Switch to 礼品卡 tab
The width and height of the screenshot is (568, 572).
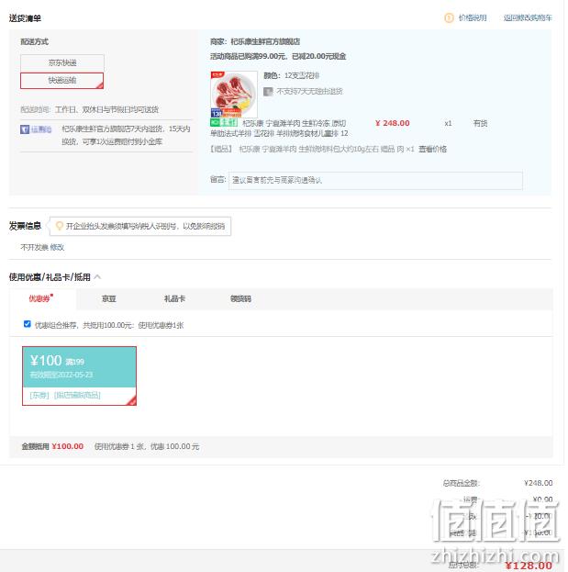click(x=174, y=298)
